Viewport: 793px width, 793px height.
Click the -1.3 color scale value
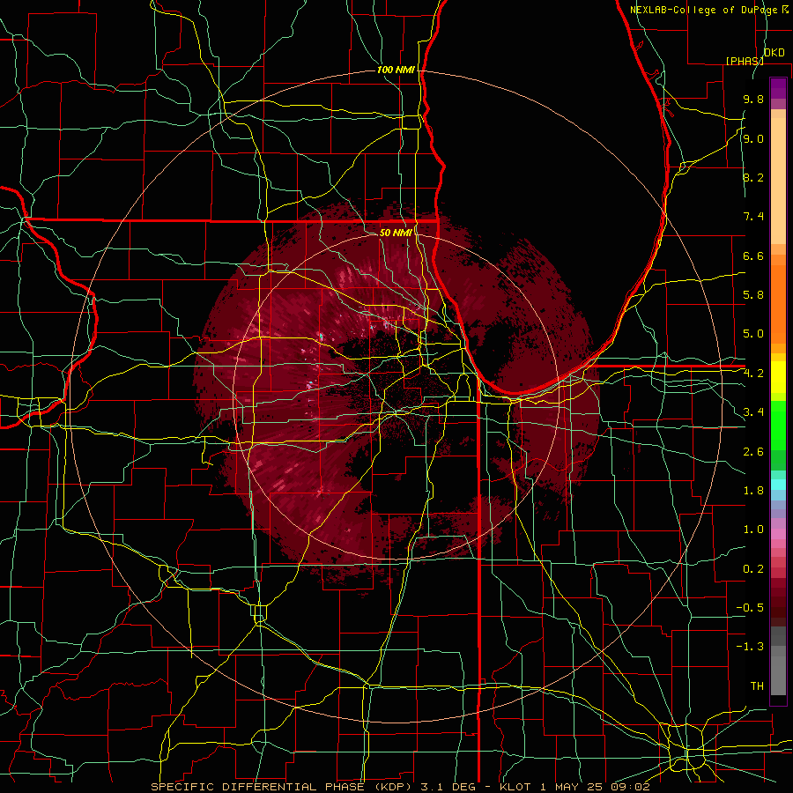pos(750,647)
